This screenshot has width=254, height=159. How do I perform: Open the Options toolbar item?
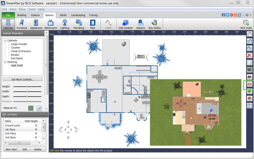(140, 24)
